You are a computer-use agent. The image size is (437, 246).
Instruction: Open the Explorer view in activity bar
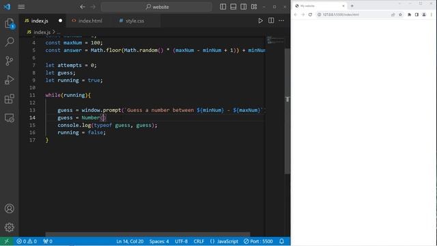point(9,23)
